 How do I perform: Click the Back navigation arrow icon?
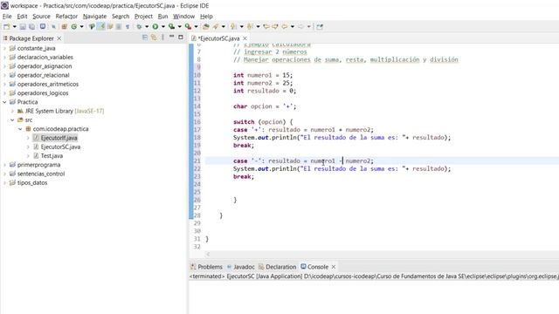(285, 27)
